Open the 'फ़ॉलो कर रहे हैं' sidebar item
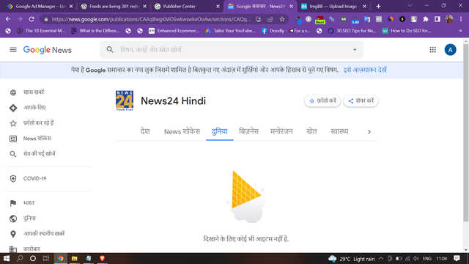 coord(38,123)
